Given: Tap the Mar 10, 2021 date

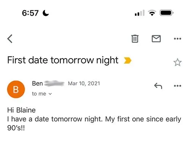Looking at the screenshot, I should coord(84,84).
